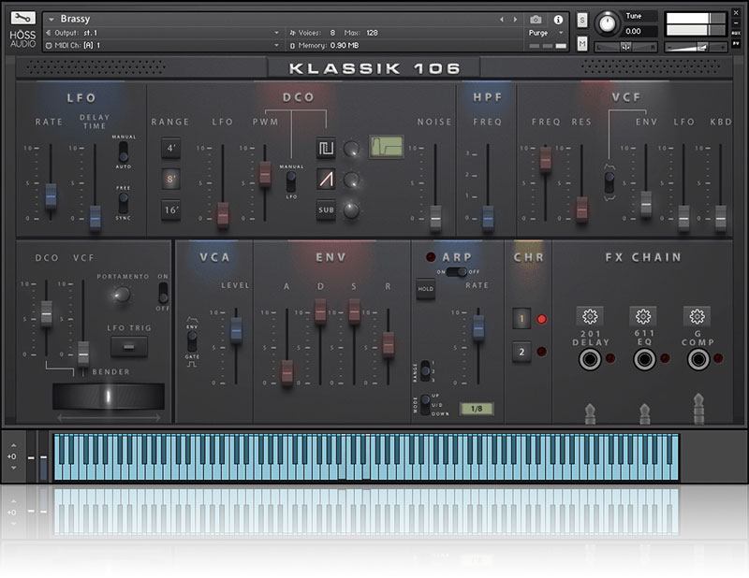Select the 8' DCO range button
Screen dimensions: 749x578
click(x=170, y=179)
